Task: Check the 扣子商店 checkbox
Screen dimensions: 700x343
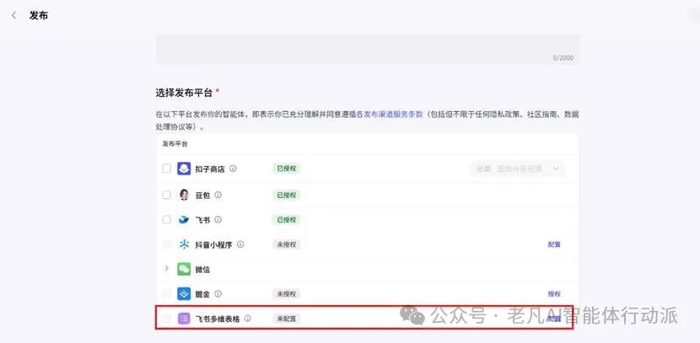Action: [166, 169]
